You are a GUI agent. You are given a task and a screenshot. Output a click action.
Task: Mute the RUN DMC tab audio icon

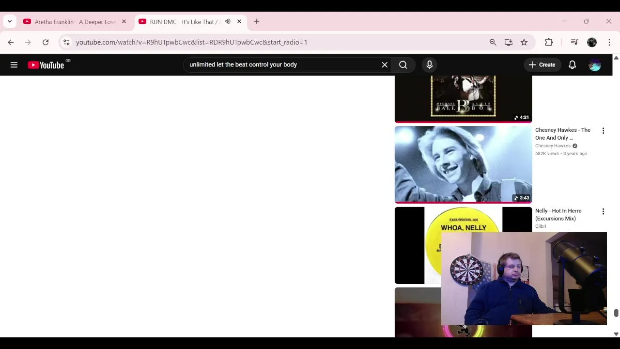click(x=228, y=21)
